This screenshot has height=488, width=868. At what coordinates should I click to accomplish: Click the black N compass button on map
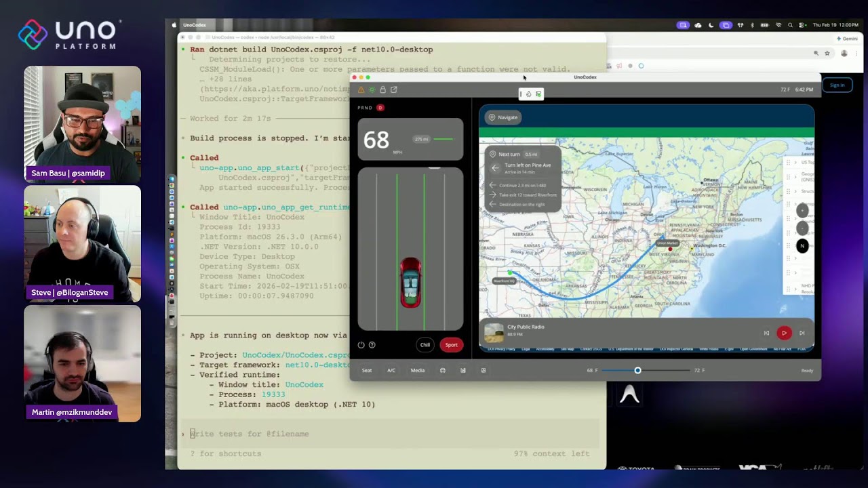click(802, 246)
